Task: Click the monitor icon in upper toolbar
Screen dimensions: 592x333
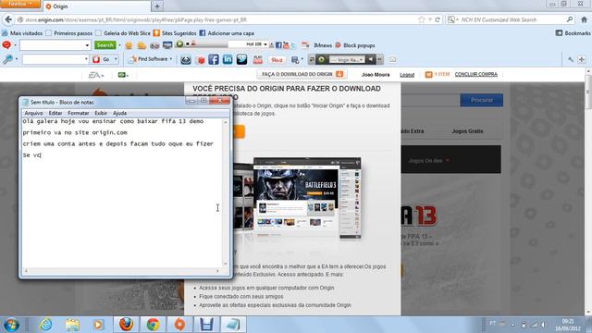Action: tap(167, 45)
